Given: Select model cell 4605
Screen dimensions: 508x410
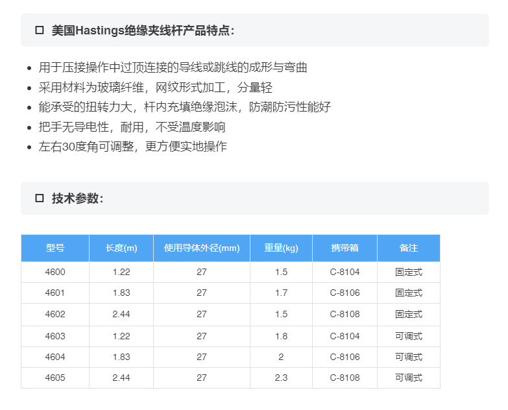Looking at the screenshot, I should click(55, 378).
